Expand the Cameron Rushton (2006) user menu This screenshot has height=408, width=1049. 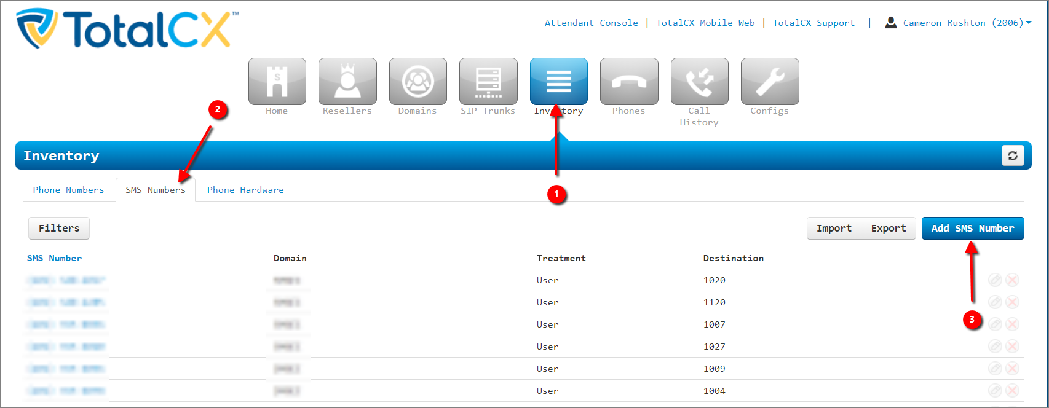(x=967, y=23)
